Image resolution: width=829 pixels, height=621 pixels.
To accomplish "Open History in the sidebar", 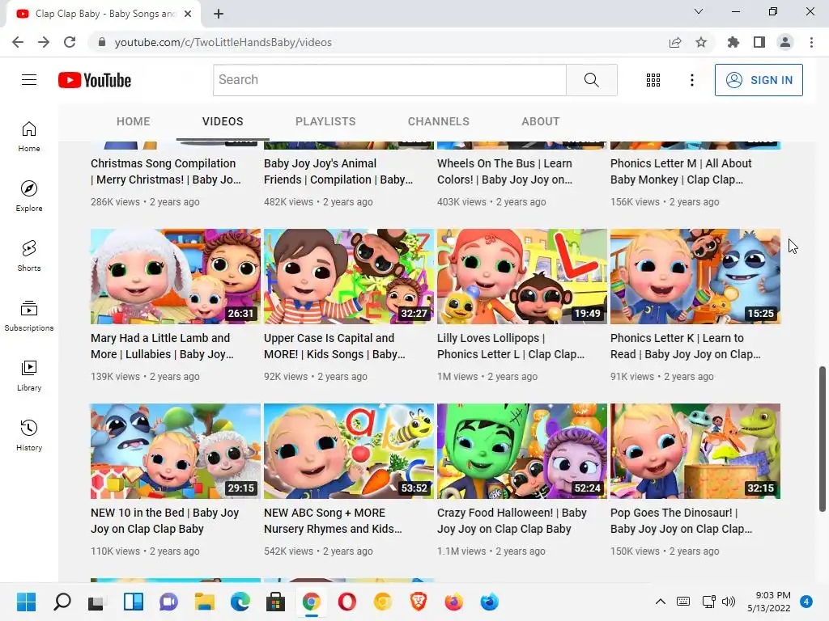I will [29, 434].
